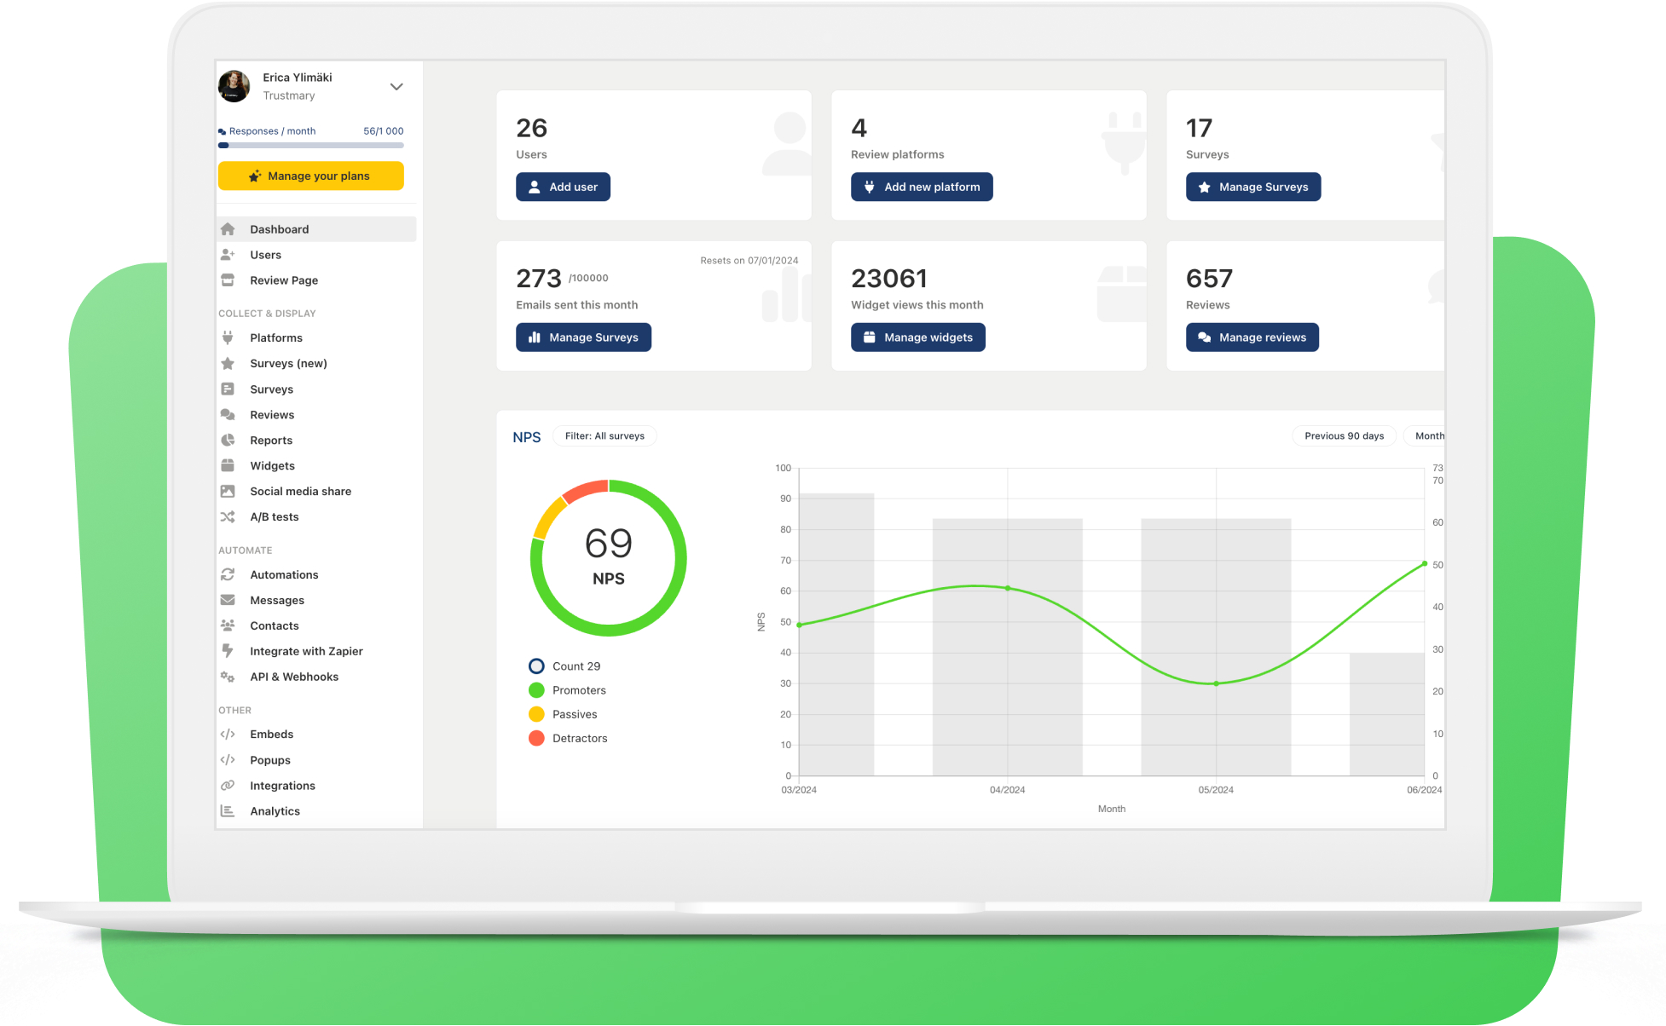
Task: Open Automations via its refresh icon
Action: pos(228,574)
